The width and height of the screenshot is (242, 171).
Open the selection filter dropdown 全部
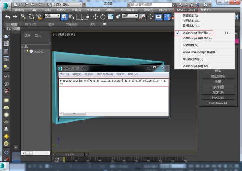click(52, 16)
